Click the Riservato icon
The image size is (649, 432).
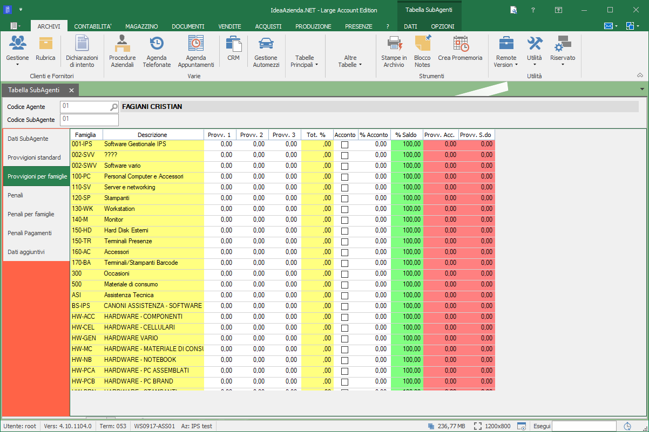pyautogui.click(x=563, y=43)
